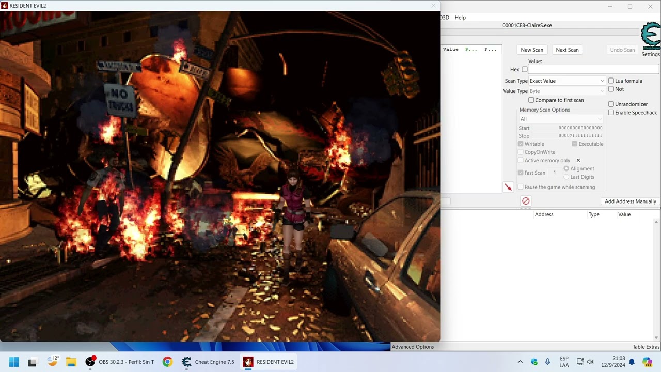
Task: Check Active memory only
Action: click(521, 160)
